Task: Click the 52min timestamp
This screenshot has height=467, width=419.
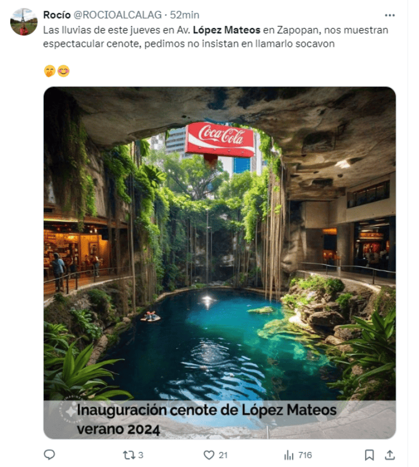Action: (x=184, y=15)
